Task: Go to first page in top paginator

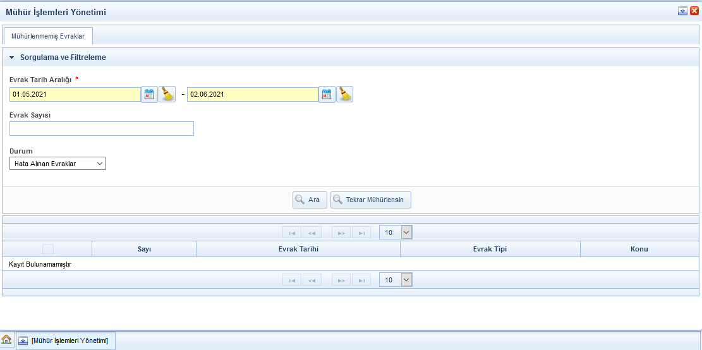Action: click(292, 232)
